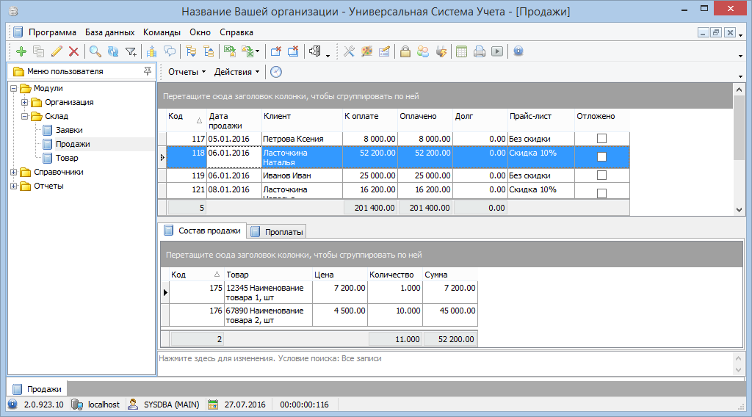Toggle Отложено checkbox for Иванов Иван
The width and height of the screenshot is (752, 417).
(x=601, y=175)
